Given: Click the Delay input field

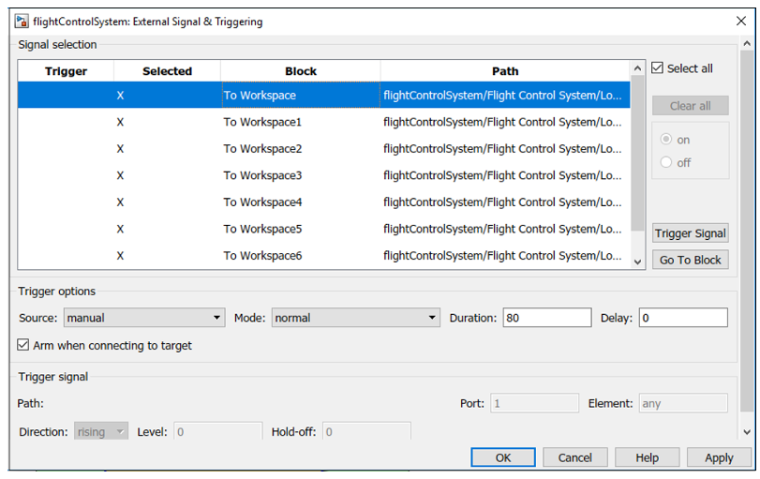Looking at the screenshot, I should coord(682,318).
